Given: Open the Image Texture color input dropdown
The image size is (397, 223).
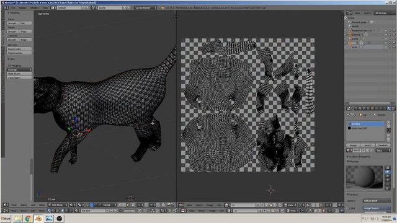Looking at the screenshot, I should click(x=377, y=208).
